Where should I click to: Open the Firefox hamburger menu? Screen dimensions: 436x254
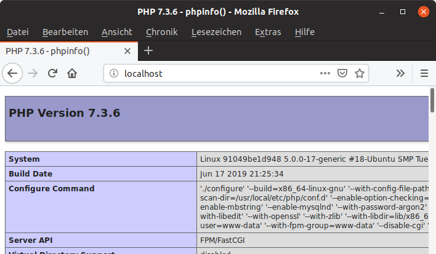point(424,73)
